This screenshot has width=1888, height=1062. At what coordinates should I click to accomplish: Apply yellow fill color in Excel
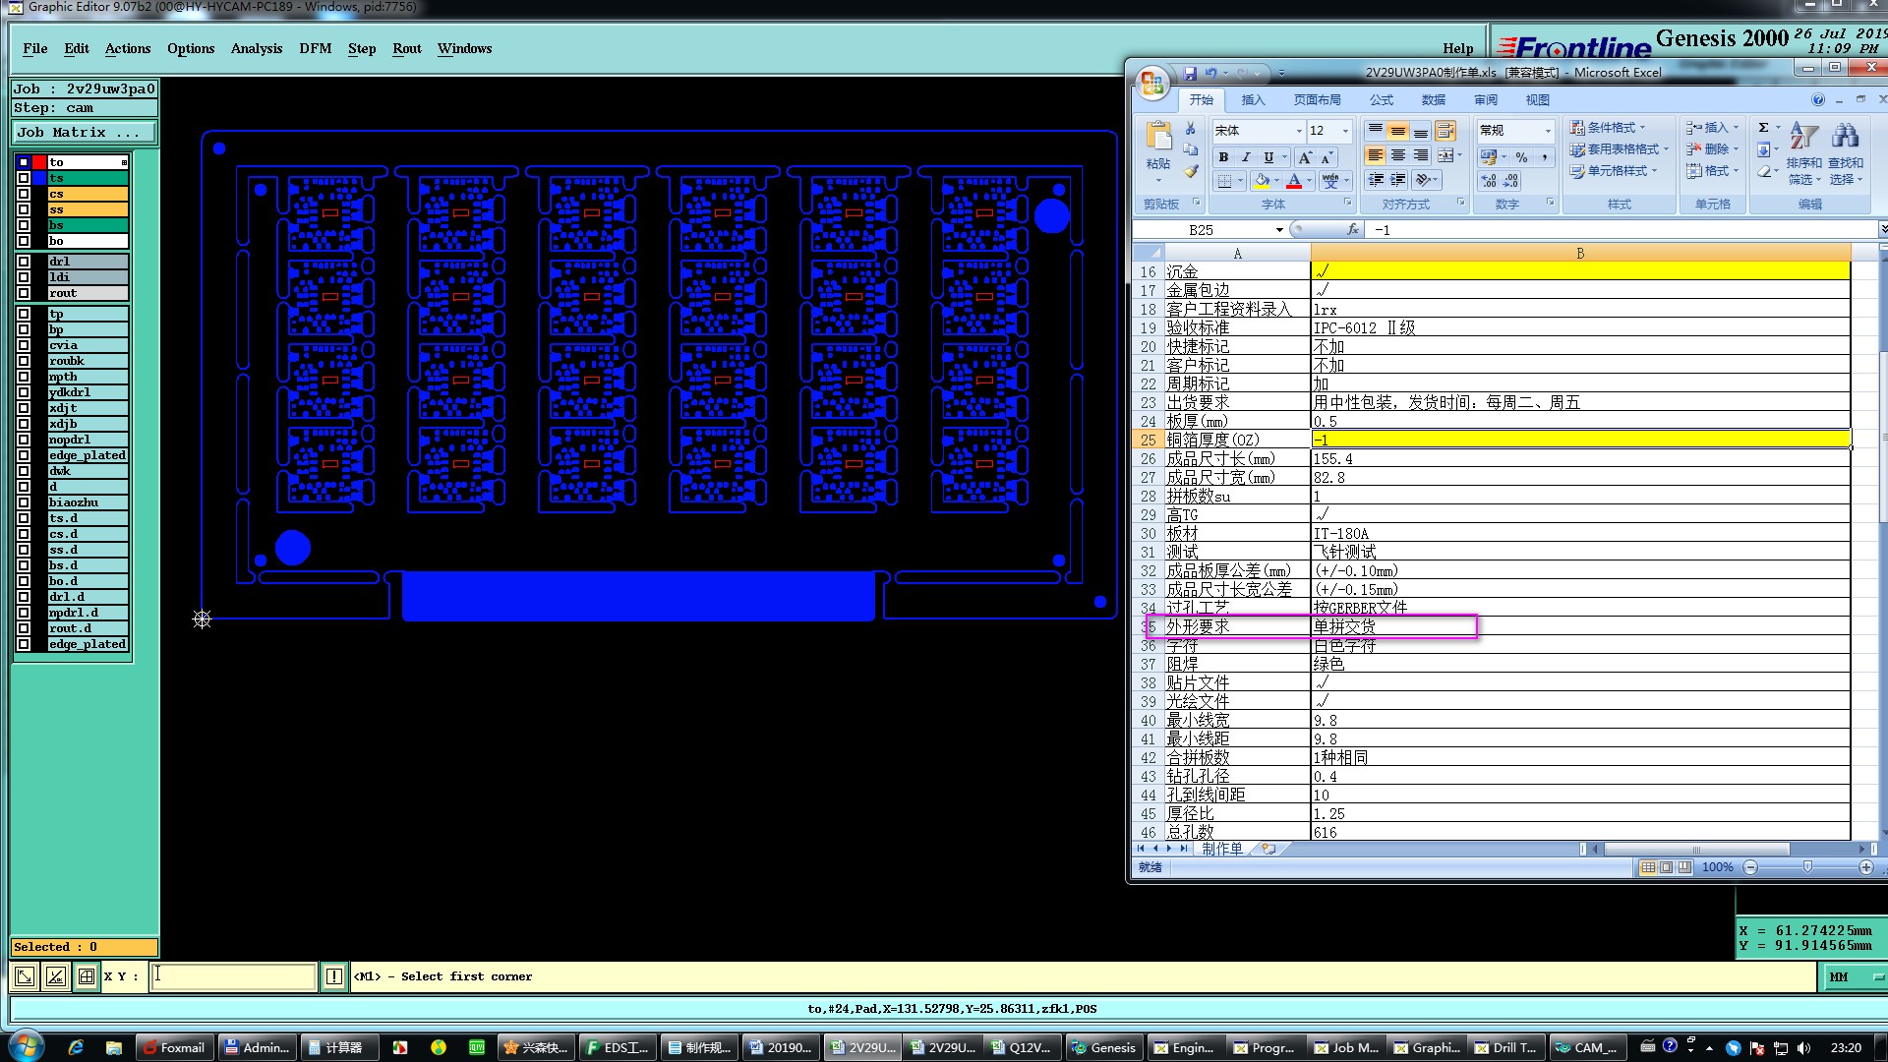1262,181
